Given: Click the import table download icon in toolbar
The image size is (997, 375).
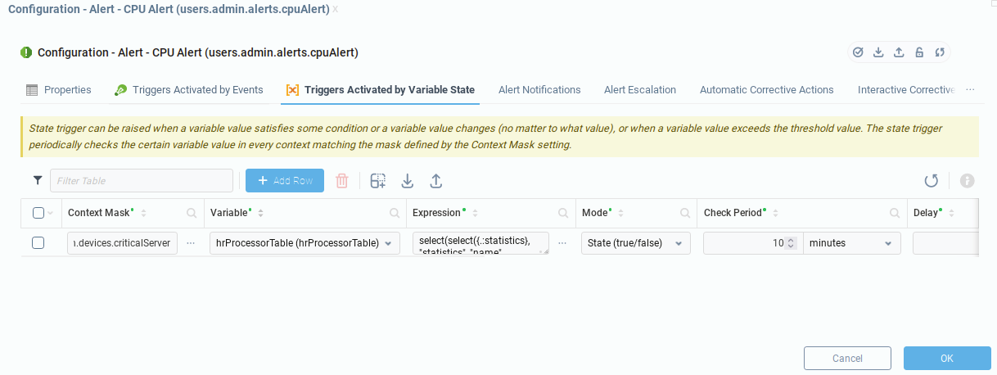Looking at the screenshot, I should (x=407, y=181).
